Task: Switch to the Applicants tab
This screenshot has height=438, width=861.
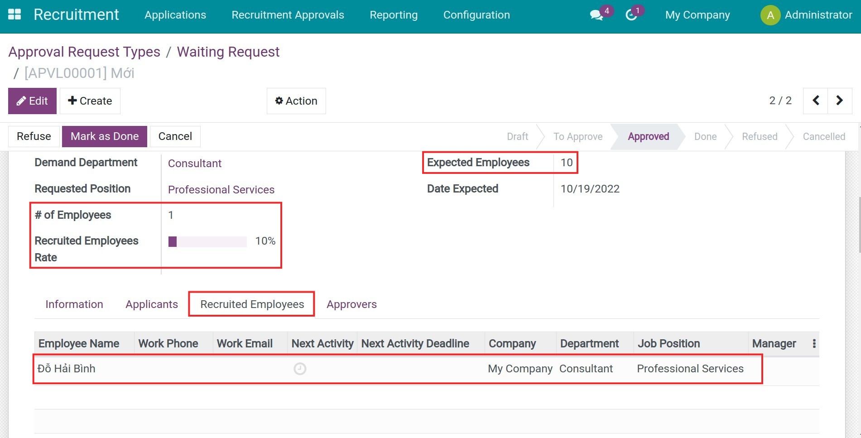Action: (152, 304)
